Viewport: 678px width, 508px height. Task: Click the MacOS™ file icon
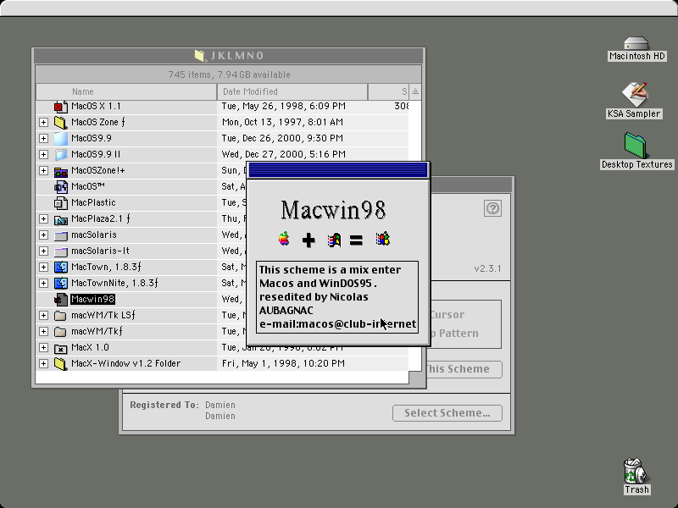[60, 186]
